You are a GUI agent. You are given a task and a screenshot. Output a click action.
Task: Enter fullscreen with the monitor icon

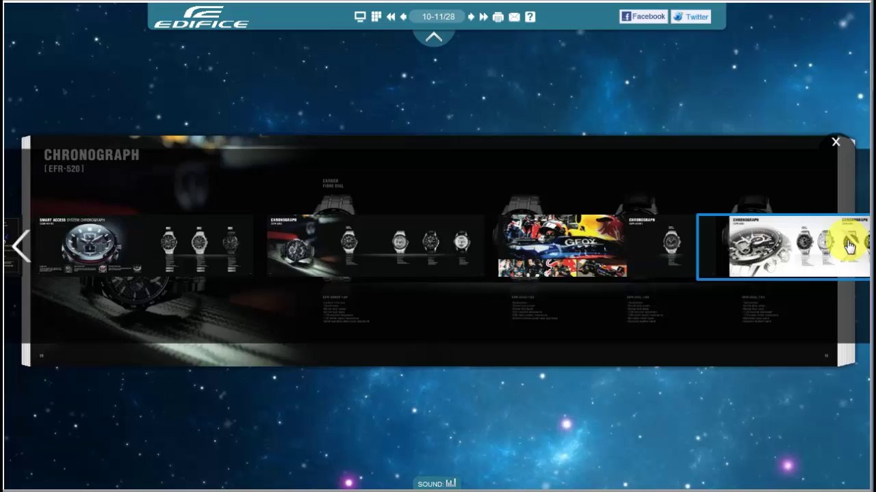click(360, 17)
